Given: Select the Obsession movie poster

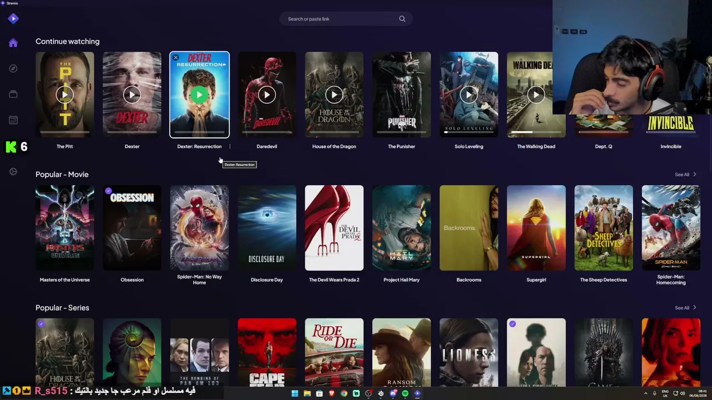Looking at the screenshot, I should [132, 228].
